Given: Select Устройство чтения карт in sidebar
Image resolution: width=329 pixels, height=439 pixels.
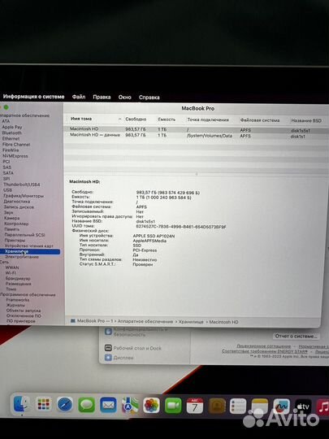Looking at the screenshot, I should [28, 246].
